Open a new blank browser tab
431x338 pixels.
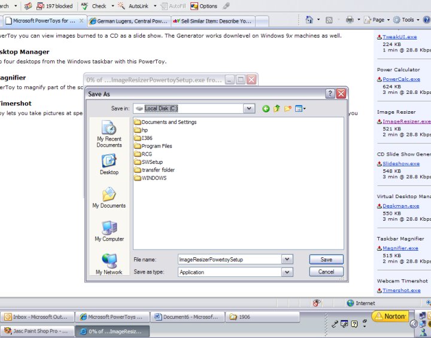coord(262,22)
